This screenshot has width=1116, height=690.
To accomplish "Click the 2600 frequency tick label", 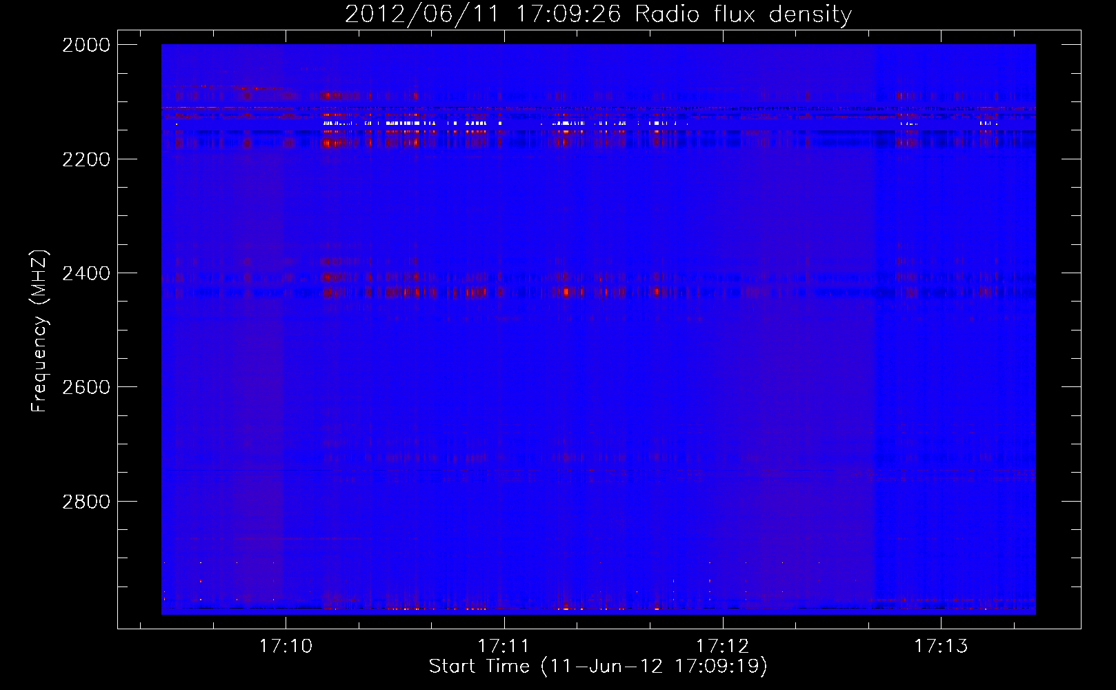I will 86,387.
